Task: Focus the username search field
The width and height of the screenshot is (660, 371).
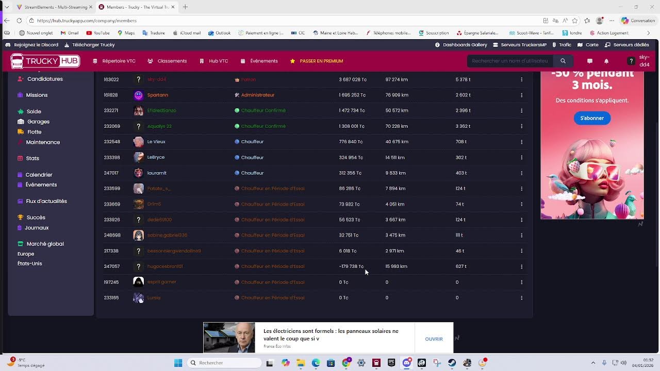Action: point(510,61)
